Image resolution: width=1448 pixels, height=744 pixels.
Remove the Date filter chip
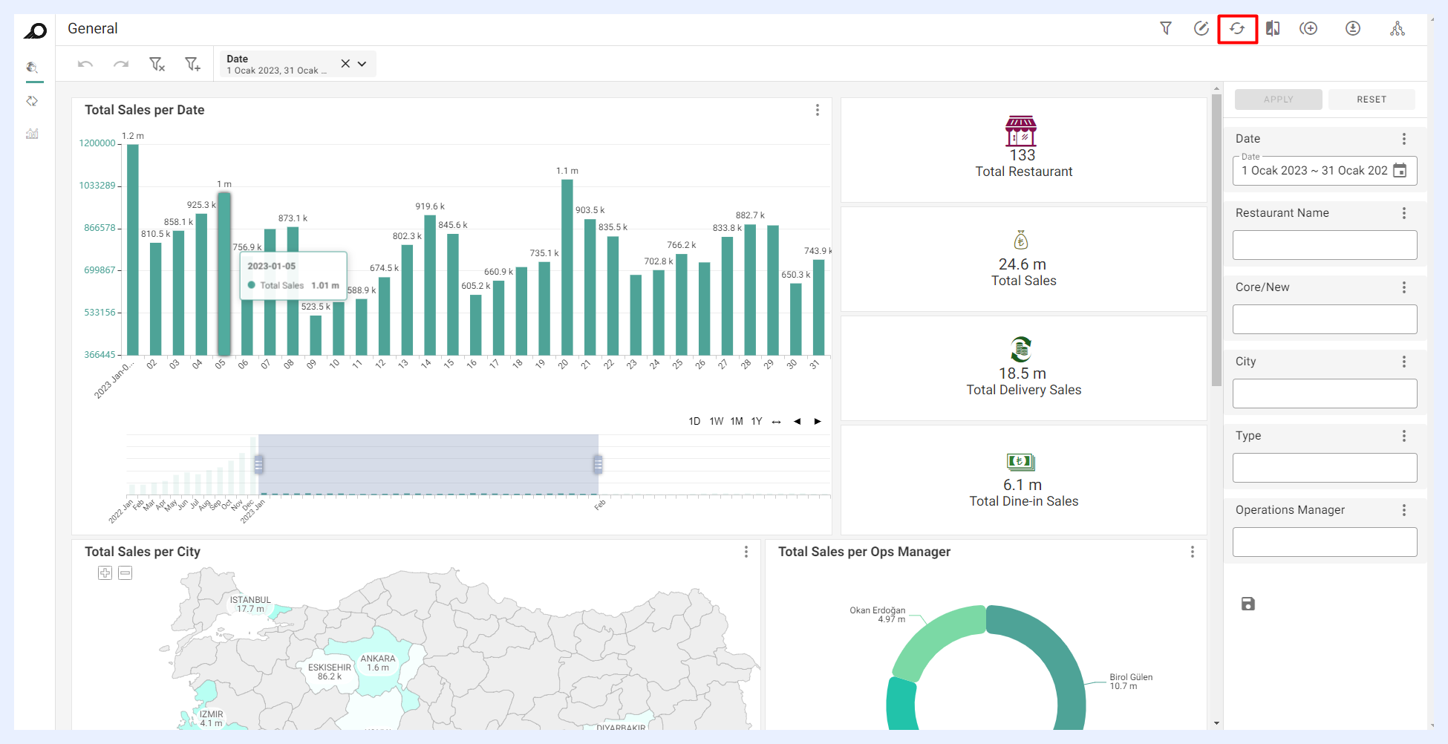[x=345, y=64]
